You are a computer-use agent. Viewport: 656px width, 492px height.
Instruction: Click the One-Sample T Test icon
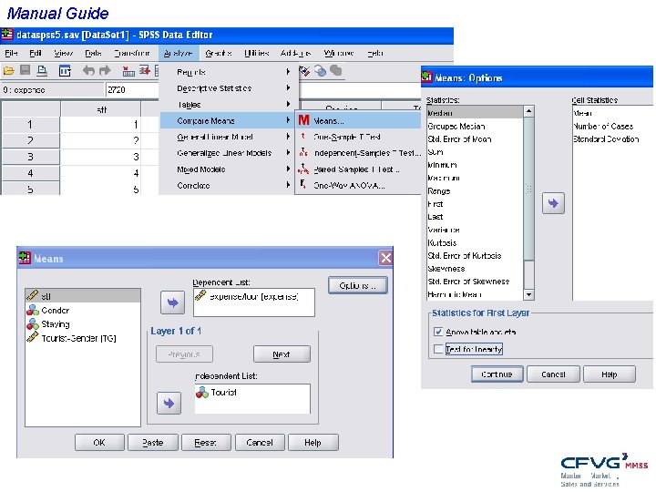coord(303,137)
